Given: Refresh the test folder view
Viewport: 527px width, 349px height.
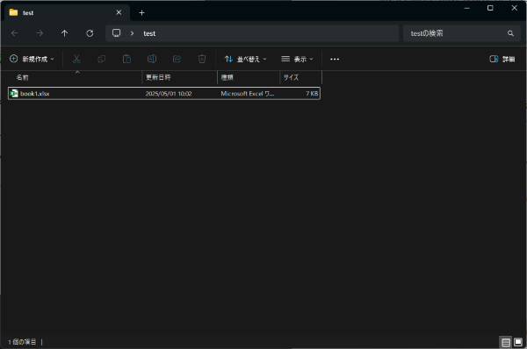Looking at the screenshot, I should tap(90, 33).
